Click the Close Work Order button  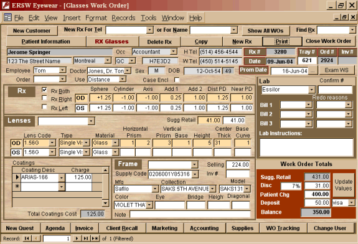coord(328,41)
